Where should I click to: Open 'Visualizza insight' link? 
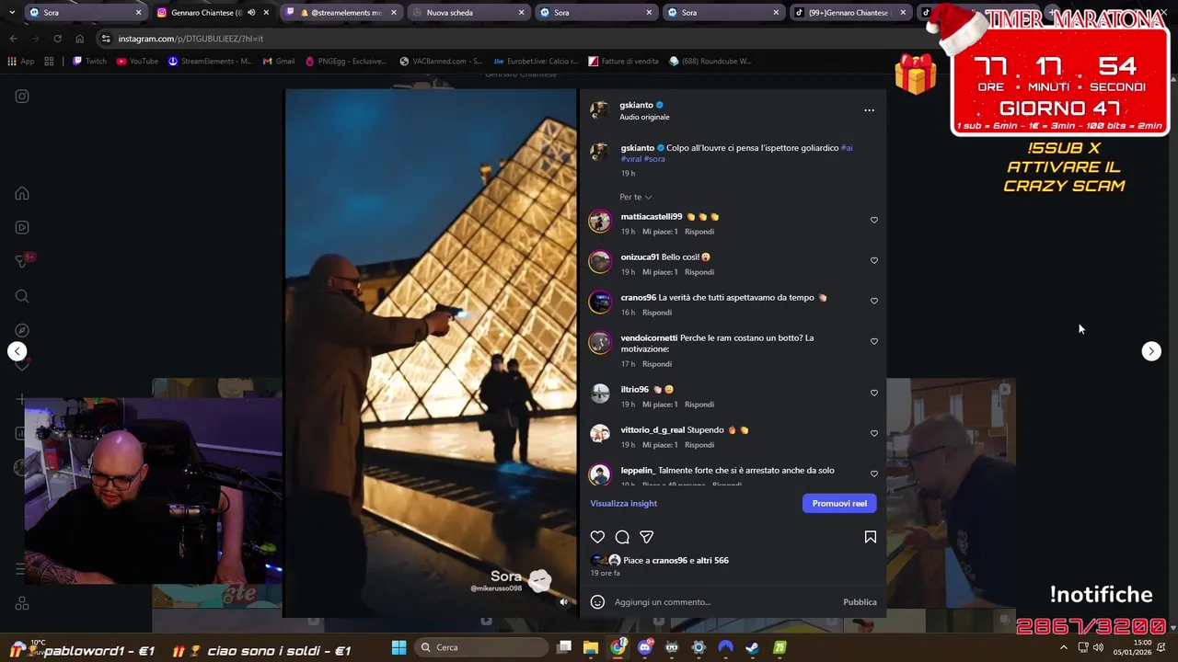[623, 503]
